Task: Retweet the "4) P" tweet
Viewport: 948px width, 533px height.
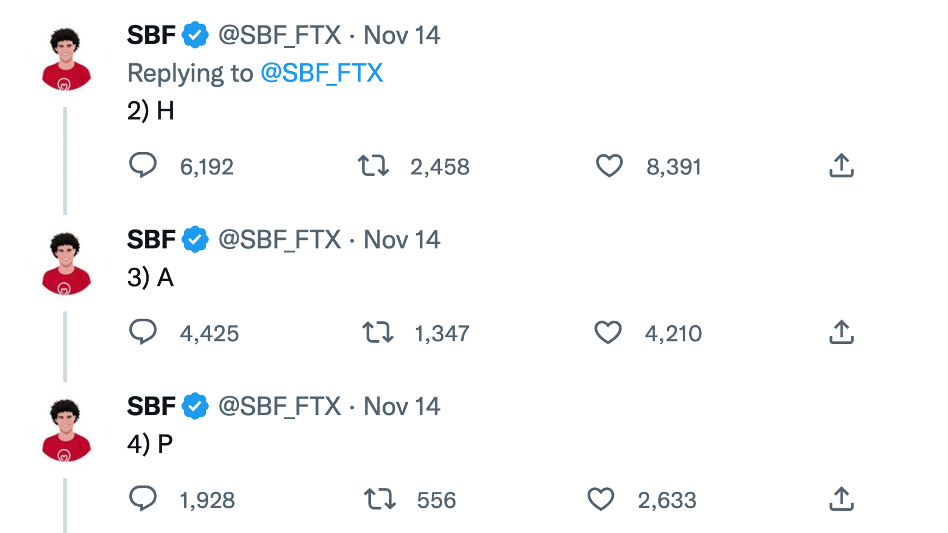Action: (x=380, y=499)
